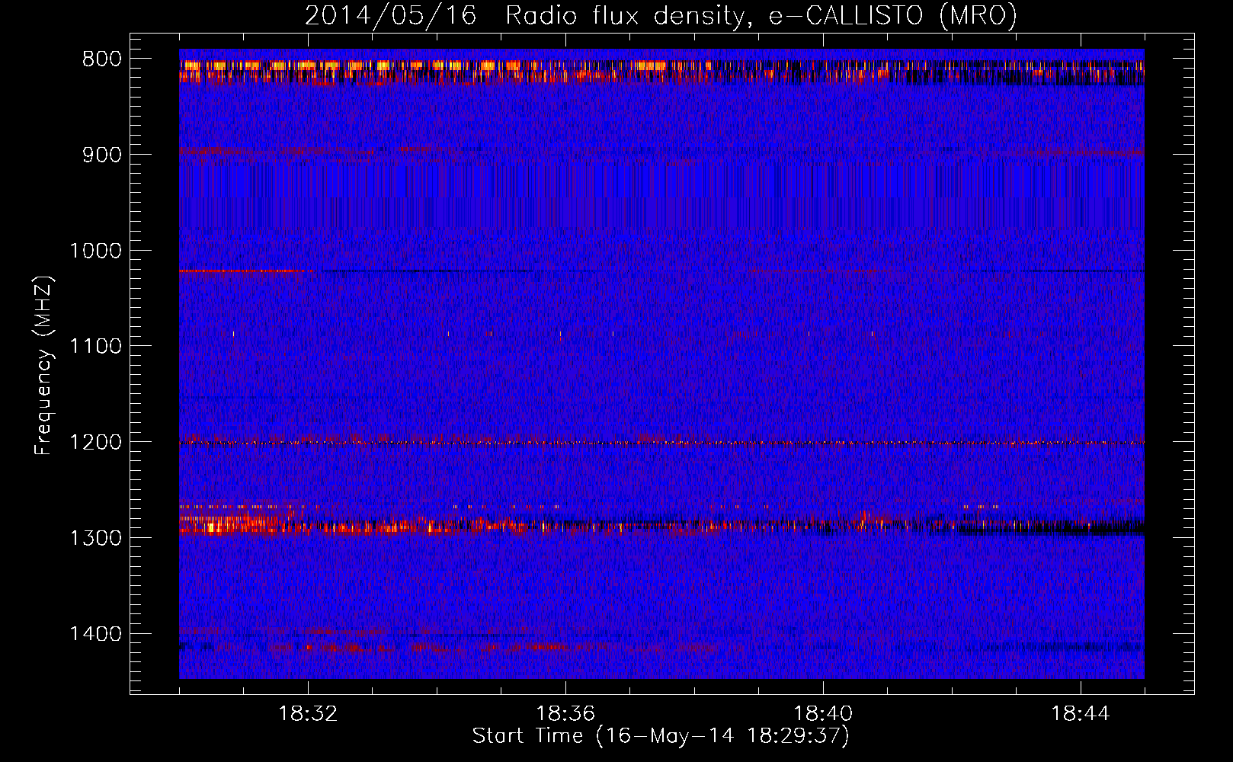The width and height of the screenshot is (1233, 762).
Task: Click the 'Start Time (16-May-14 18:29:37)' label
Action: (661, 736)
